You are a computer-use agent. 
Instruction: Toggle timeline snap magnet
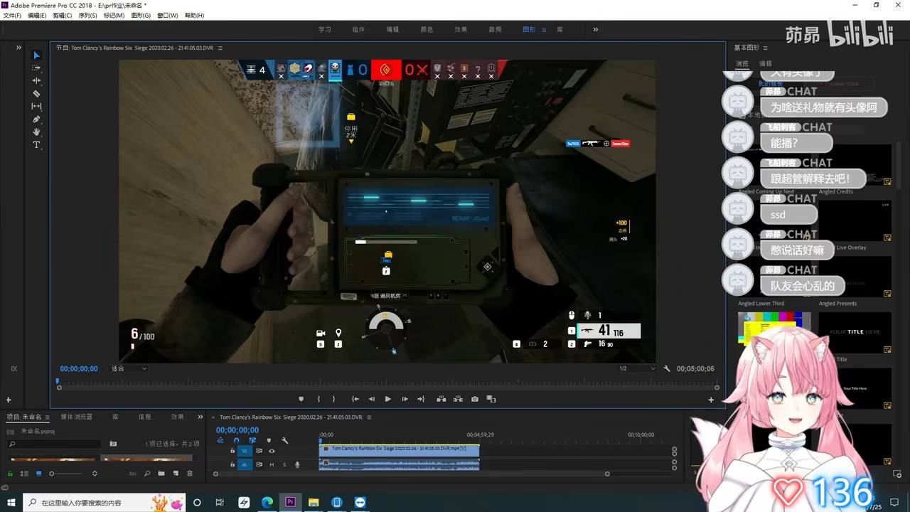coord(237,441)
